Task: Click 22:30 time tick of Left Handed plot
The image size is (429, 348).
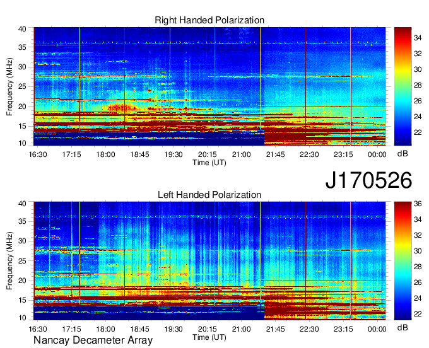Action: [309, 329]
